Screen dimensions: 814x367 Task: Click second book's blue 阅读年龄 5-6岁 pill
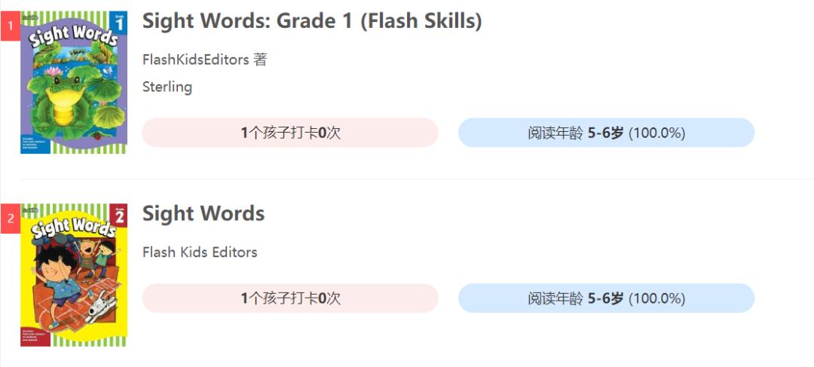click(x=606, y=298)
